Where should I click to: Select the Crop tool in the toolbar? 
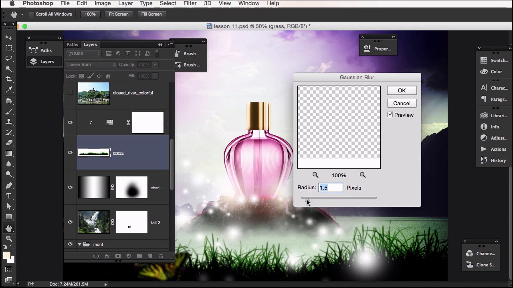click(x=9, y=79)
